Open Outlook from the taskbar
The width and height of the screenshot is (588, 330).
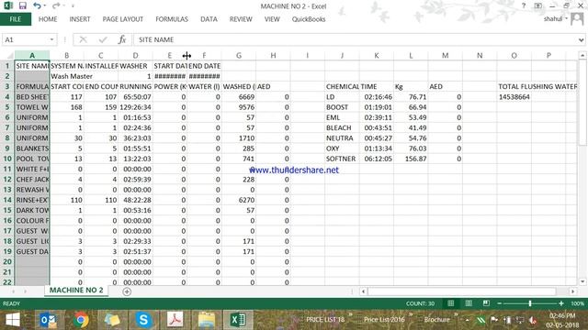click(49, 320)
